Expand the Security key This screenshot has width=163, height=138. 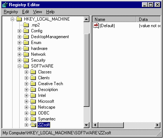click(x=19, y=60)
